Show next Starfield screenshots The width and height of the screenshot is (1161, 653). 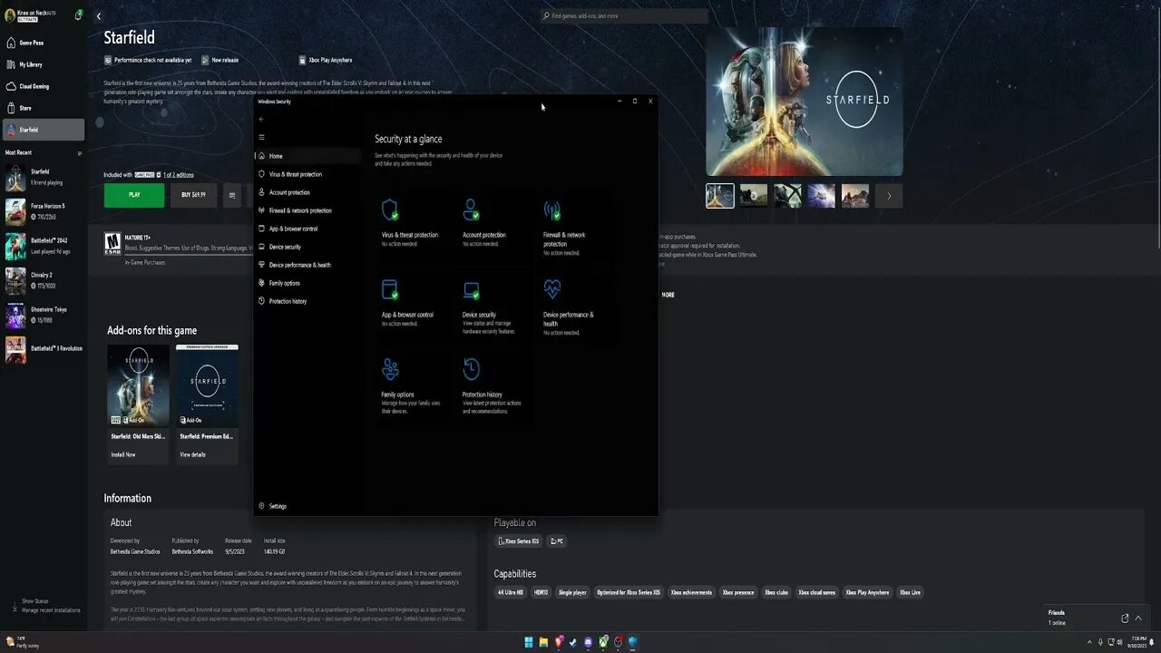click(x=889, y=196)
